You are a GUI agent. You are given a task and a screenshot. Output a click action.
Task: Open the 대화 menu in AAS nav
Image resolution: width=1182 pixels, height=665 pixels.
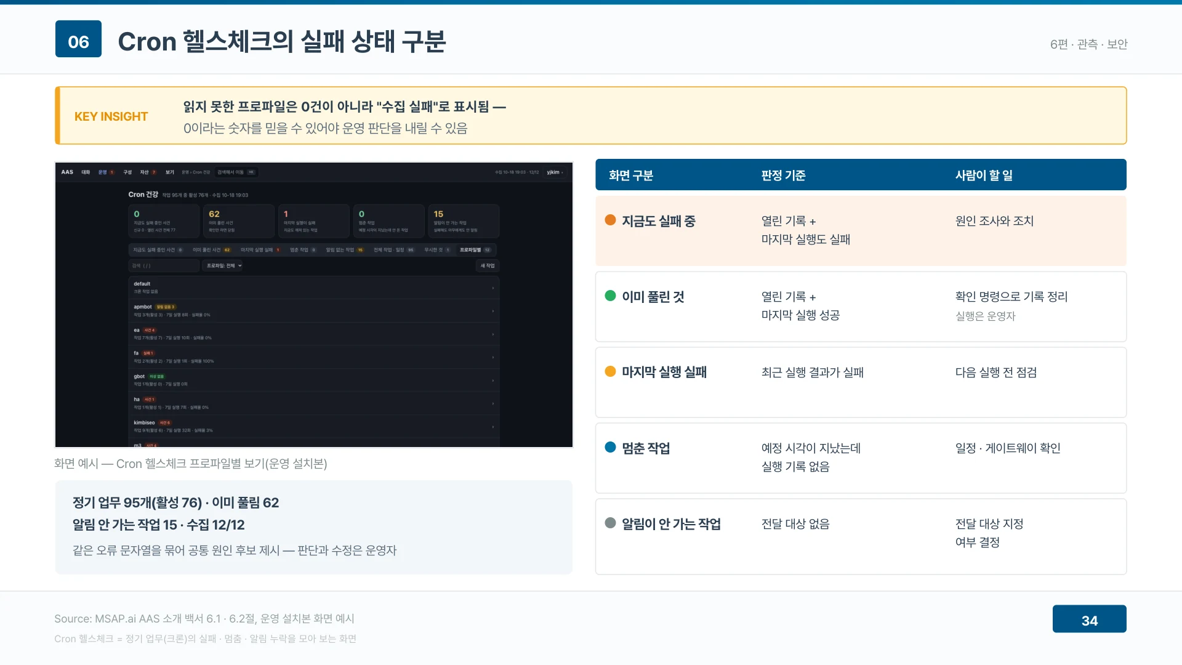click(x=86, y=172)
